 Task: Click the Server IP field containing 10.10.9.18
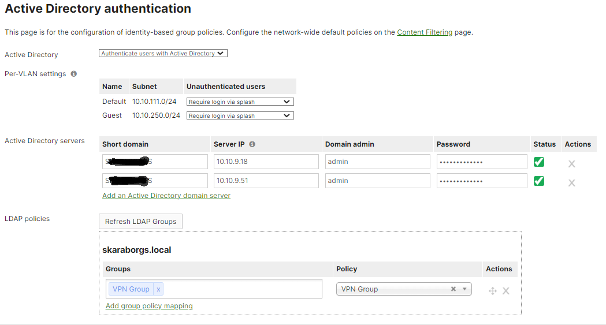click(266, 162)
